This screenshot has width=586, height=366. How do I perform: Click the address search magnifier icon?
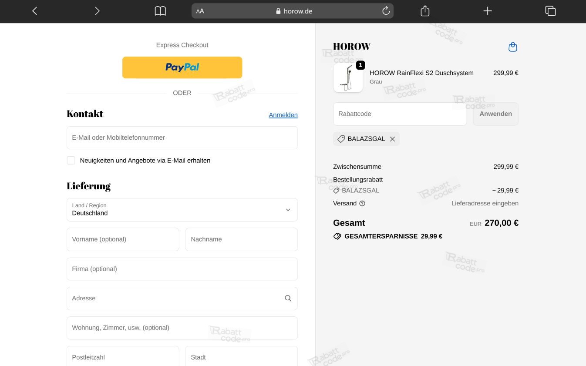288,298
